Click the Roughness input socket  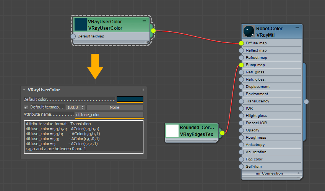tap(241, 138)
